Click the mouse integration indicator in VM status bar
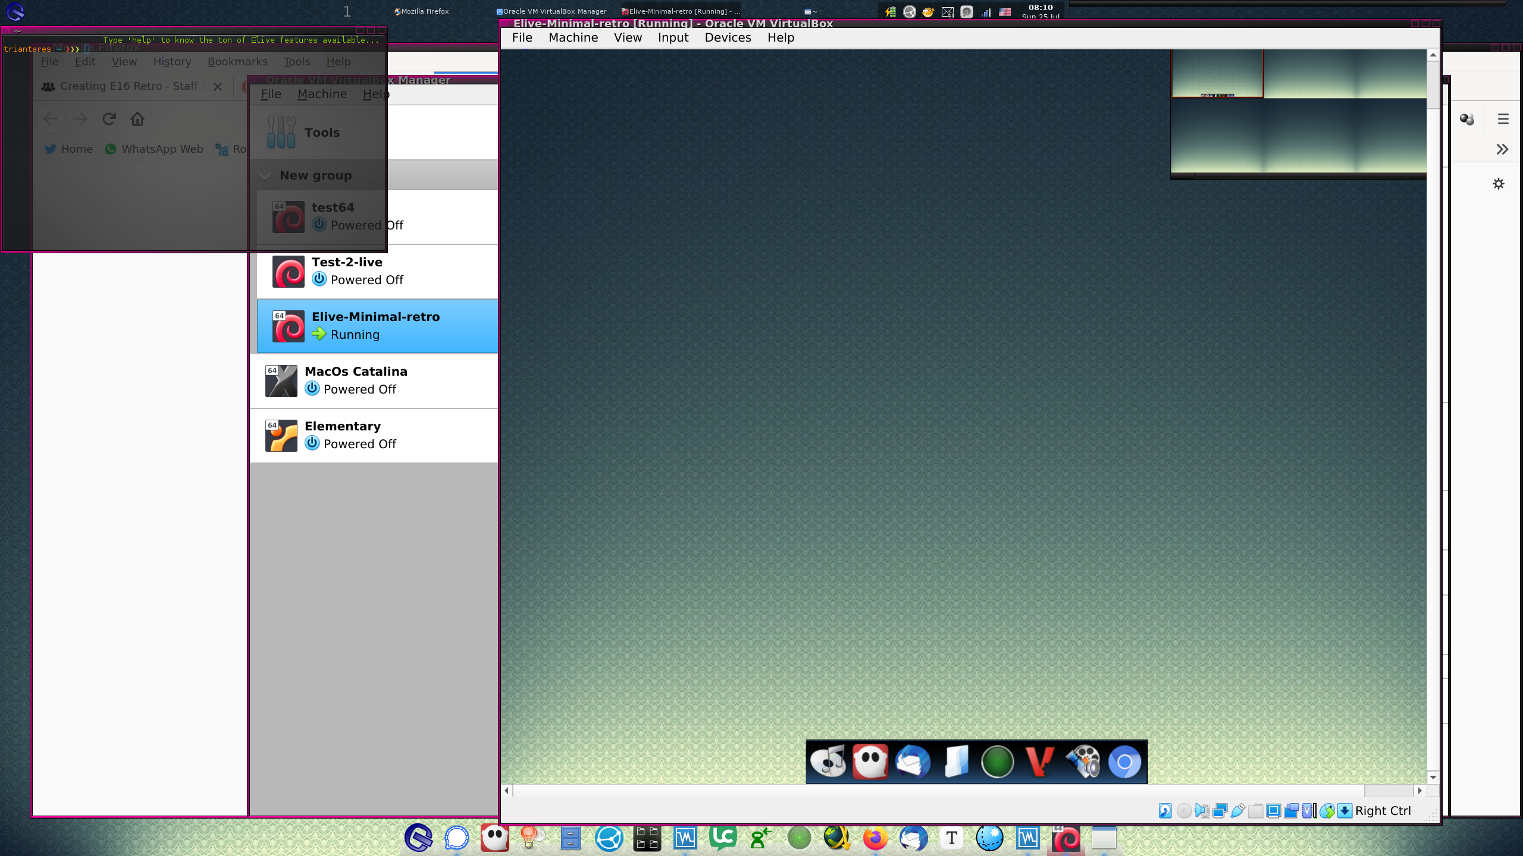Image resolution: width=1523 pixels, height=856 pixels. tap(1327, 811)
